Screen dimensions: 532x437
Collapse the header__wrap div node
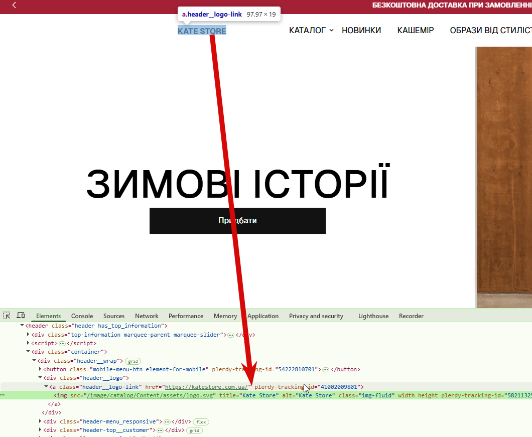pyautogui.click(x=34, y=360)
